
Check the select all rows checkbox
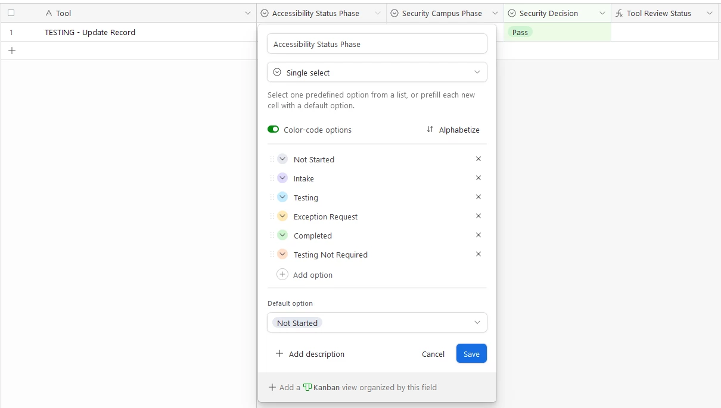(x=11, y=13)
